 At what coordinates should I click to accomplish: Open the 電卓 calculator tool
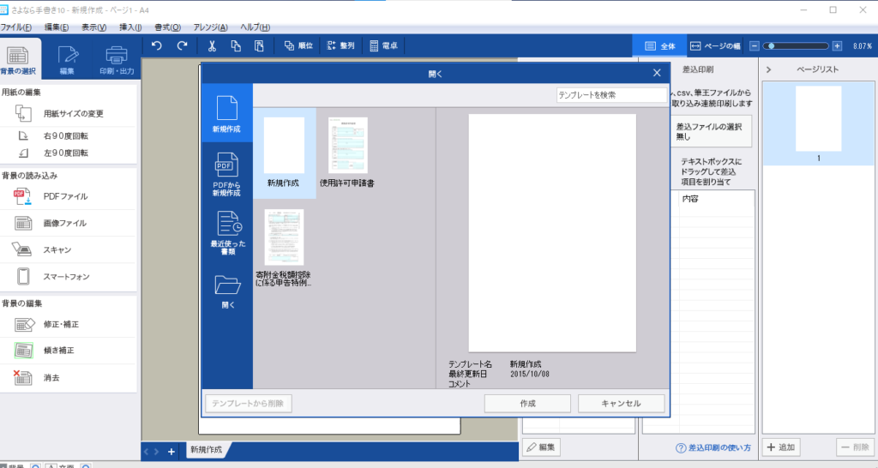[x=384, y=46]
